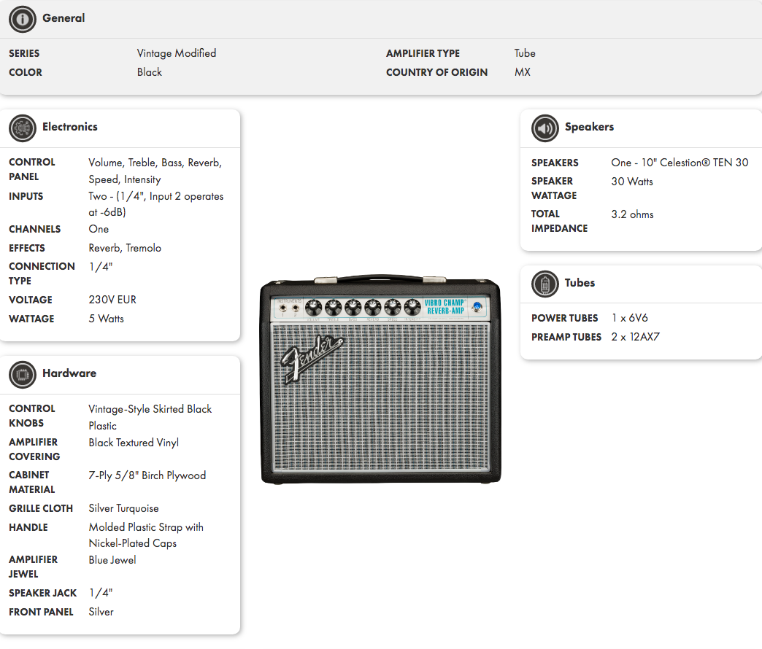
Task: Click the wattage value '5 Watts'
Action: 106,319
